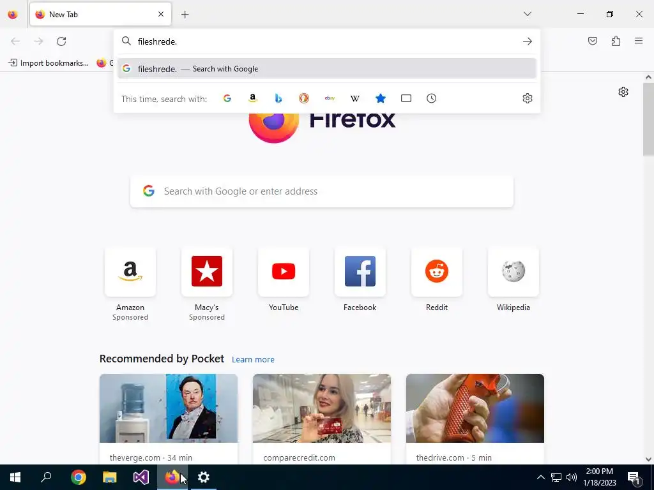Search this time with Google icon
The height and width of the screenshot is (490, 654).
tap(227, 98)
